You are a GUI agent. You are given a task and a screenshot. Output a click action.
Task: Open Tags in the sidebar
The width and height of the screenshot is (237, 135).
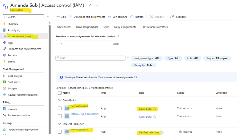click(x=10, y=43)
